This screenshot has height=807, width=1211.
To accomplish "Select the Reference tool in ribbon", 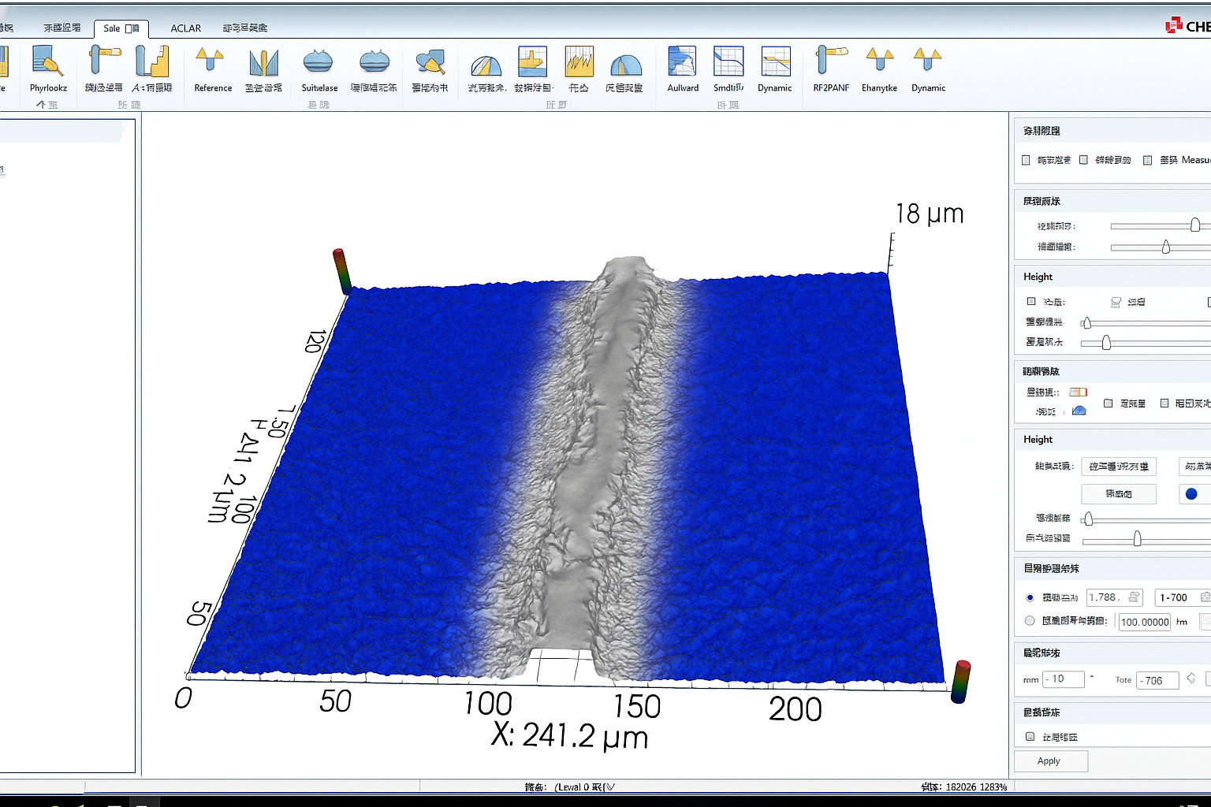I will pos(211,62).
